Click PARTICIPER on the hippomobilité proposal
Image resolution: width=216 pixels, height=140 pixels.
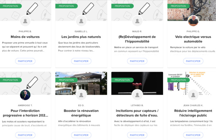coord(137,61)
